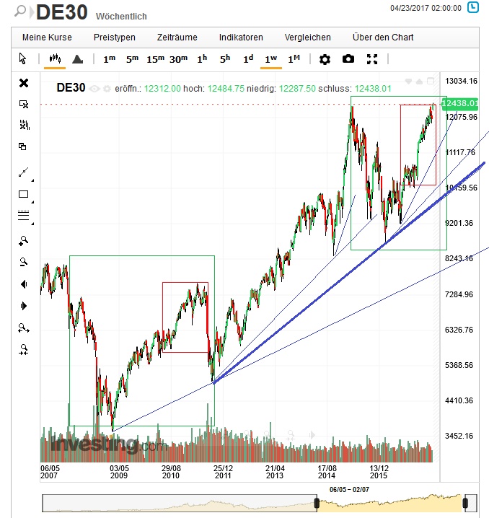The width and height of the screenshot is (489, 518).
Task: Enter fullscreen chart mode
Action: pyautogui.click(x=372, y=59)
